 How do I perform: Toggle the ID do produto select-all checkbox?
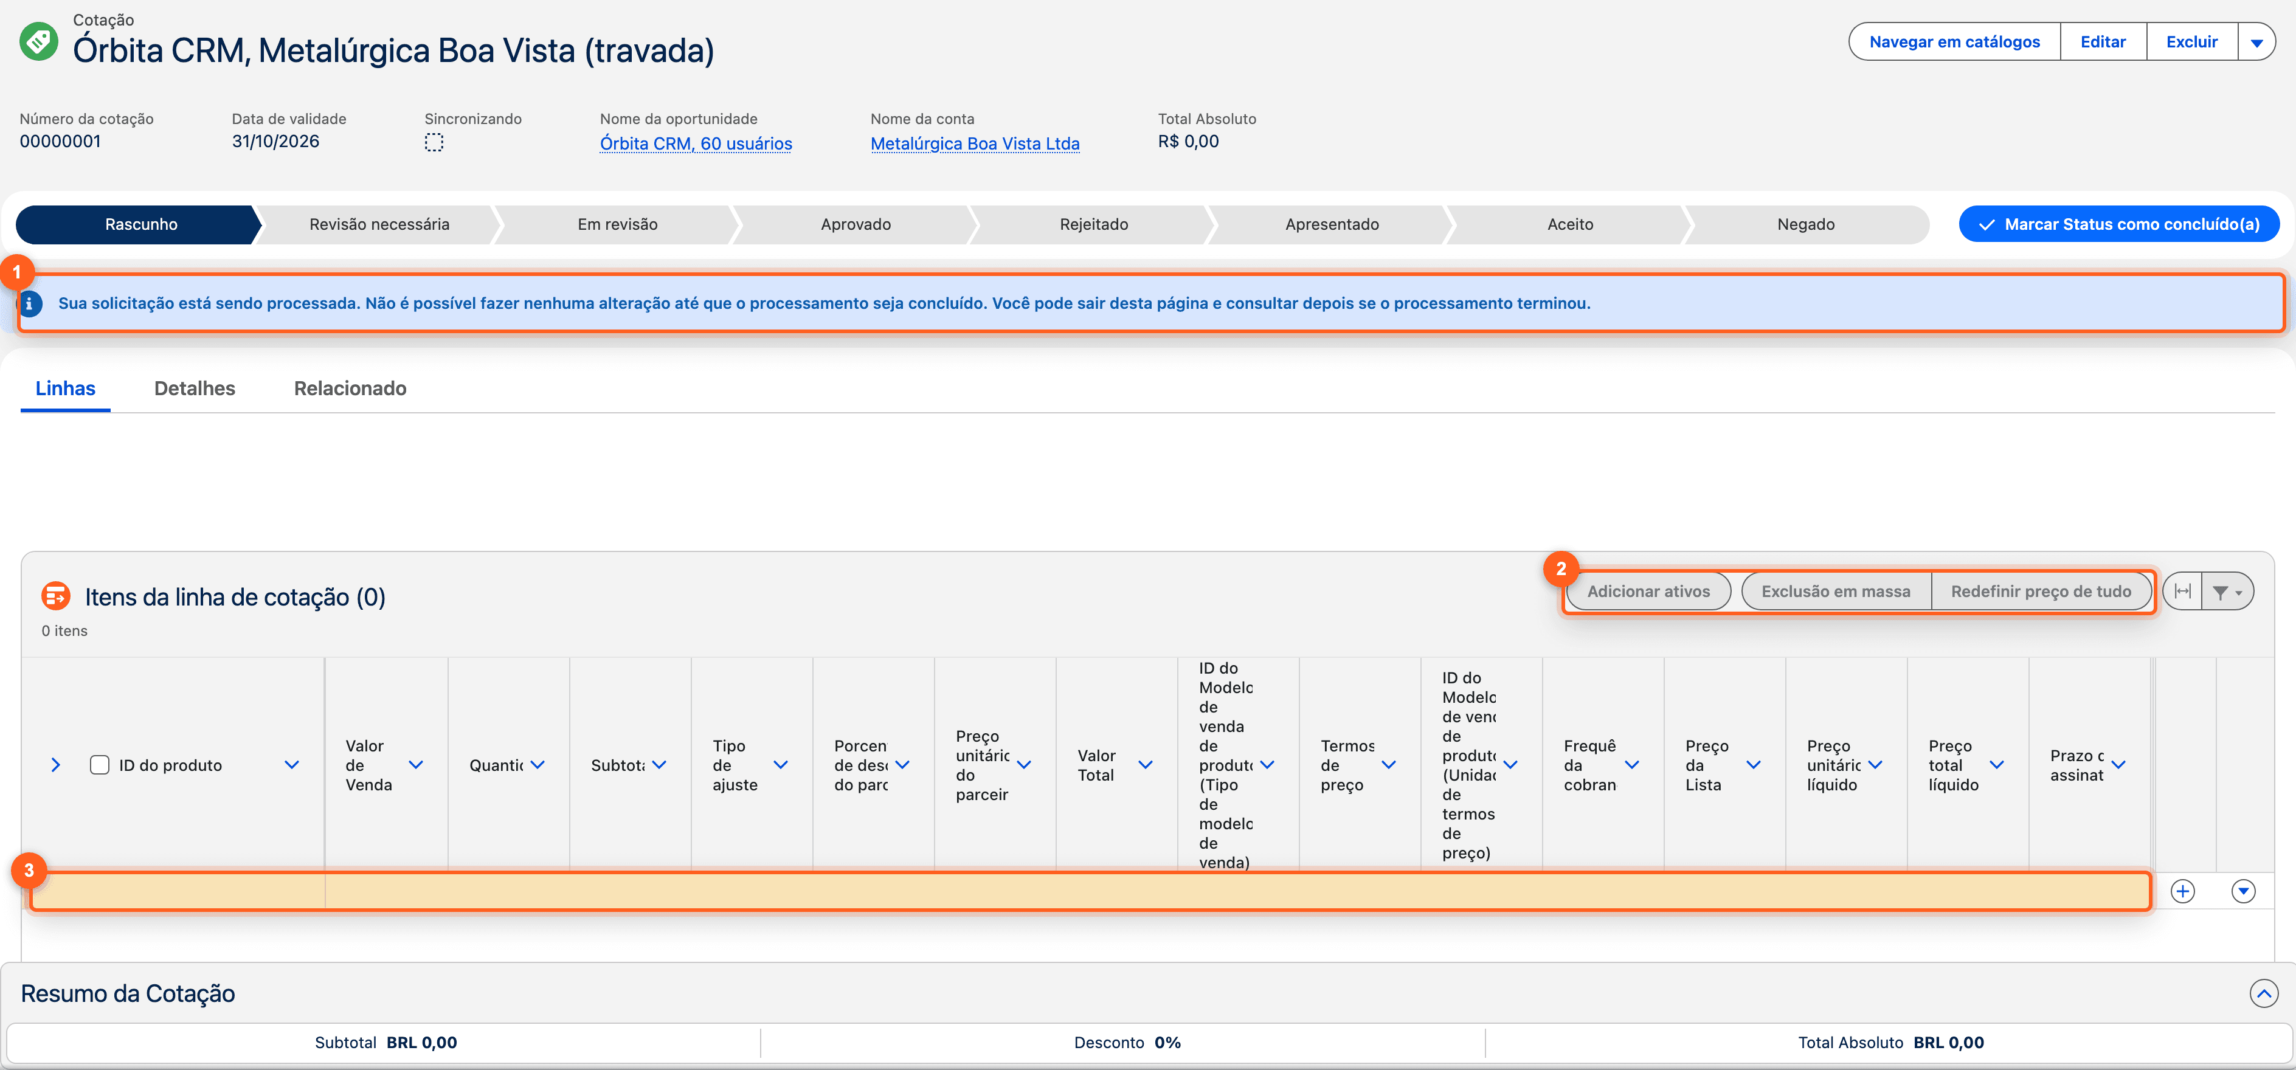point(100,764)
